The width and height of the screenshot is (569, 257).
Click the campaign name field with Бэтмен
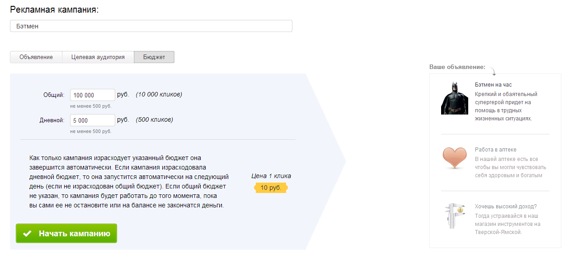point(151,26)
